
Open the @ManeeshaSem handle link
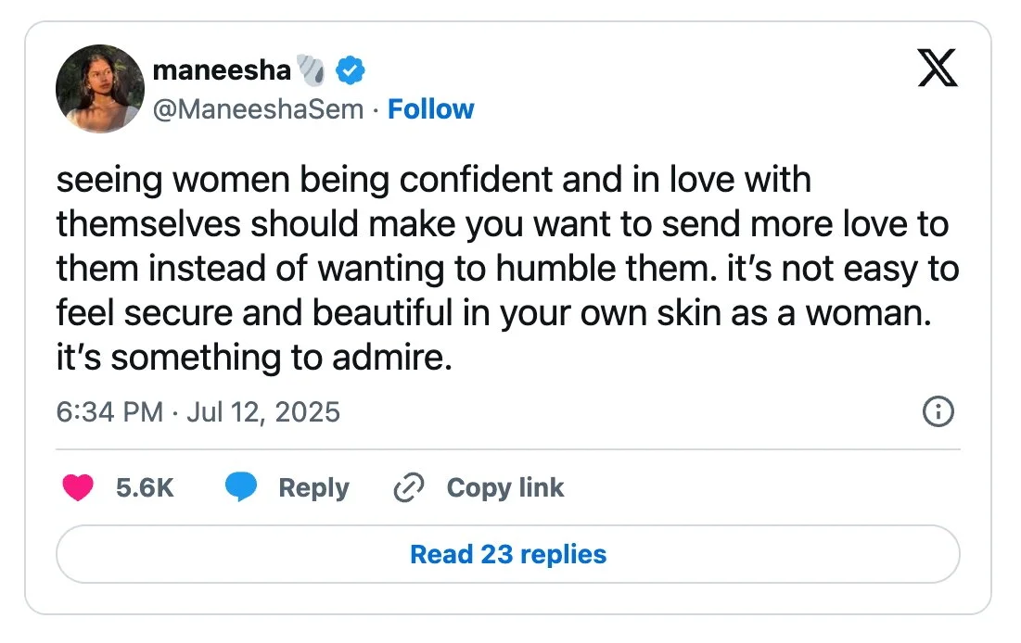point(257,109)
